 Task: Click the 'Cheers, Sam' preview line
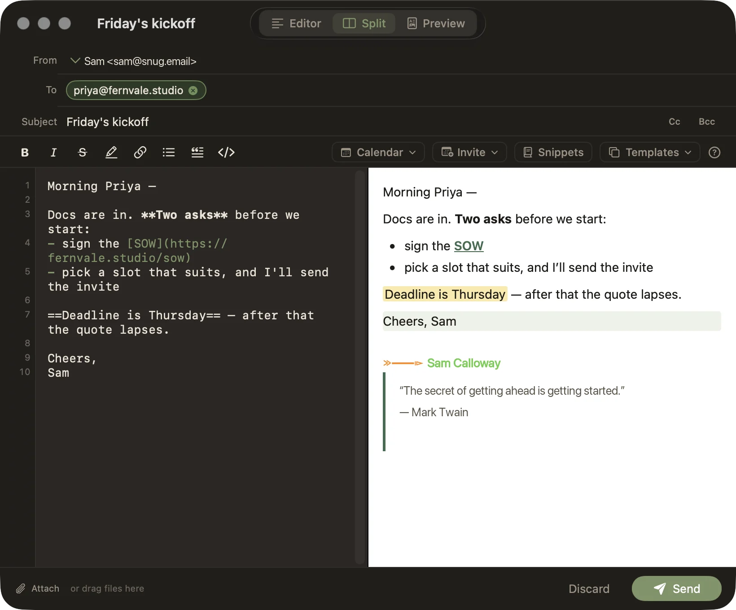[x=552, y=321]
